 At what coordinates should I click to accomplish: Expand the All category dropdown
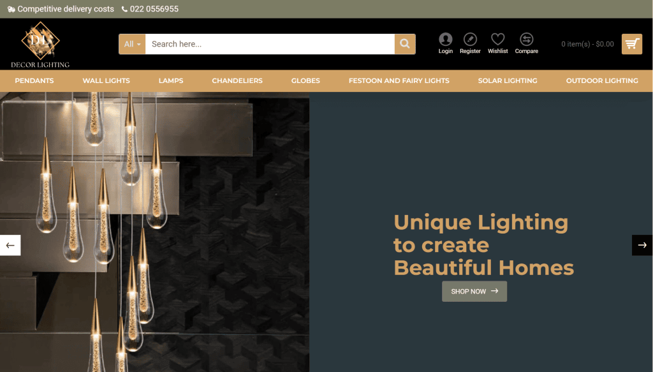click(132, 44)
